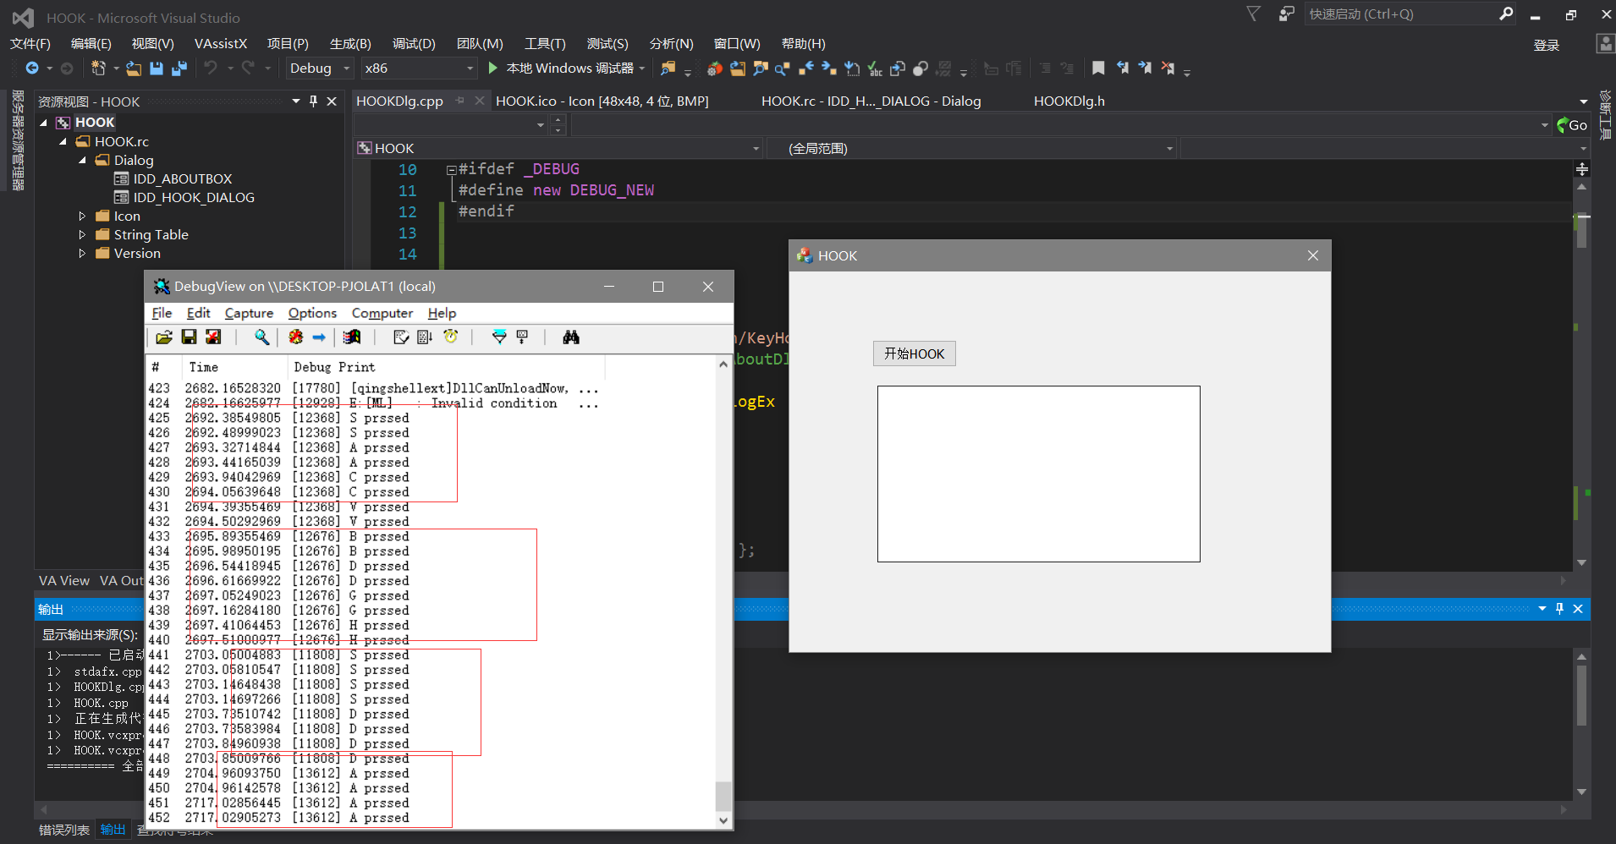Switch to the HOOKDlg.h tab
1616x844 pixels.
point(1069,101)
